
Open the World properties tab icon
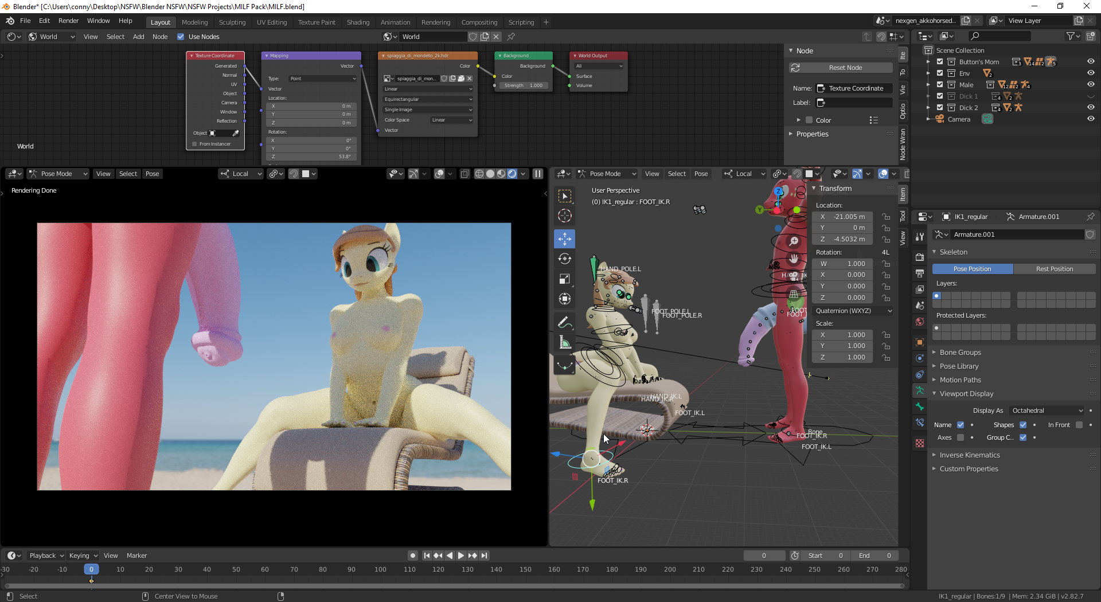[x=920, y=322]
